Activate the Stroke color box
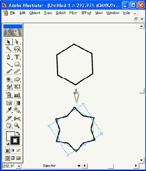The height and width of the screenshot is (171, 146). tap(15, 140)
